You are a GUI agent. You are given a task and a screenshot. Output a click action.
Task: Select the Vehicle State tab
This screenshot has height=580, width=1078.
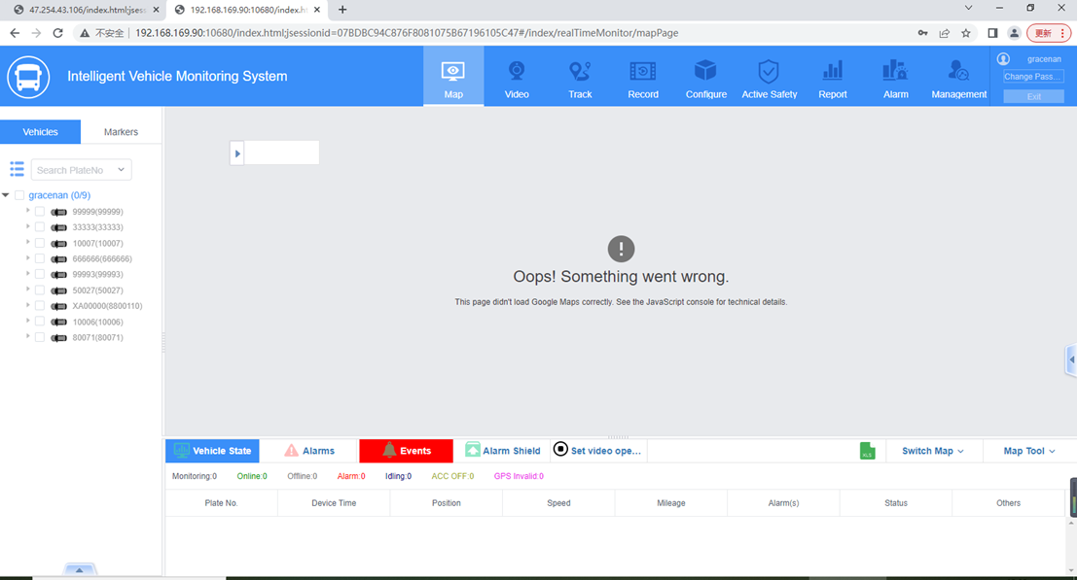click(x=212, y=451)
